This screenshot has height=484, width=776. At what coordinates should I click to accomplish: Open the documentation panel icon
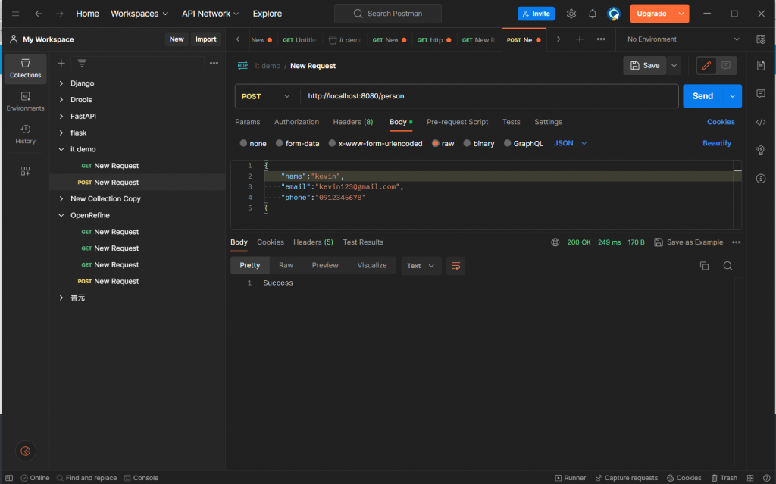pos(761,65)
